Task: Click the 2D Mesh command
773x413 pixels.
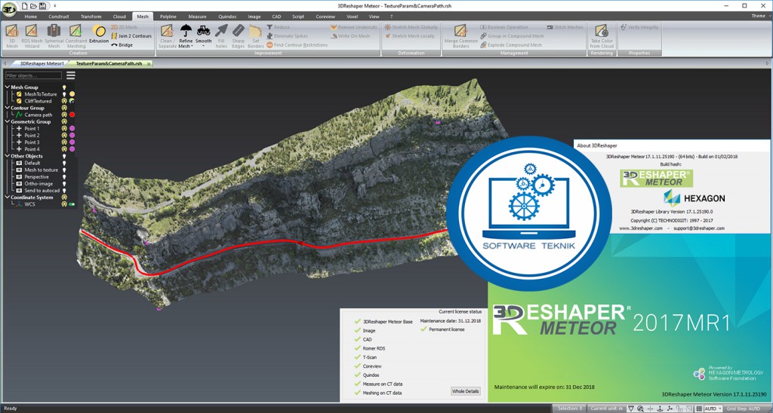Action: tap(125, 28)
